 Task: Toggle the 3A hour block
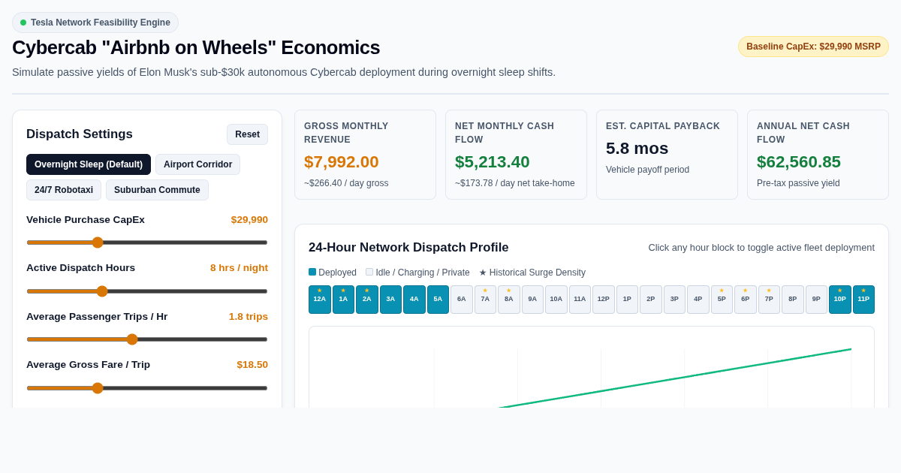390,300
